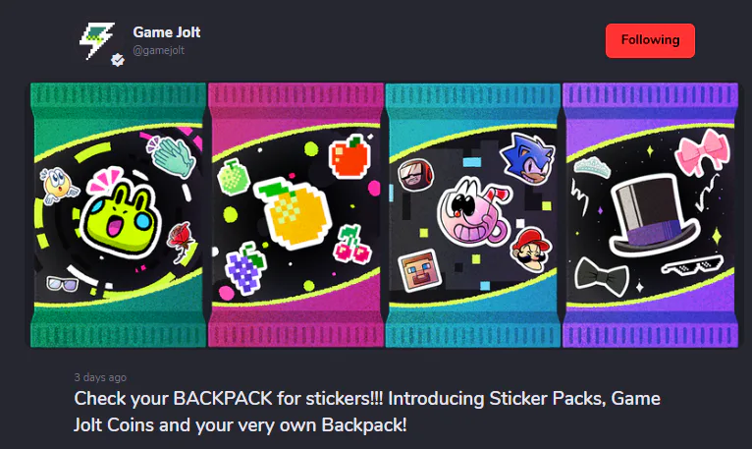This screenshot has height=449, width=752.
Task: Click the 3 days ago timestamp
Action: coord(100,377)
